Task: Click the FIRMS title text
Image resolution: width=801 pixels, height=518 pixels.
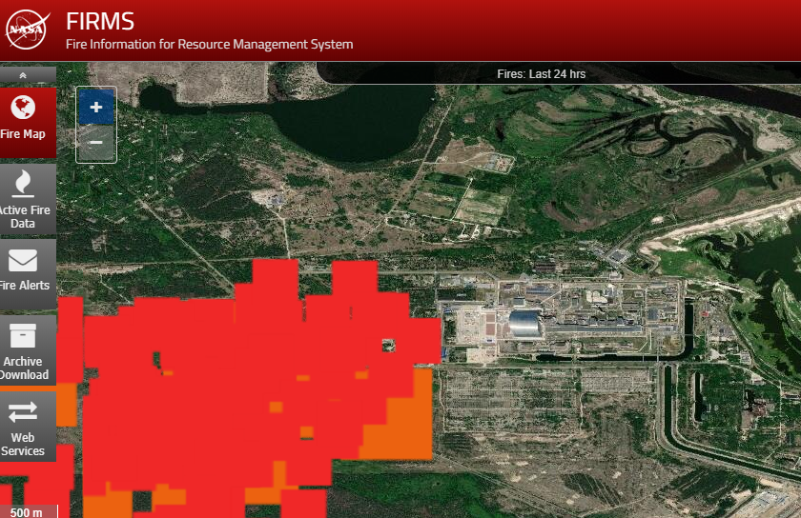Action: click(x=100, y=21)
